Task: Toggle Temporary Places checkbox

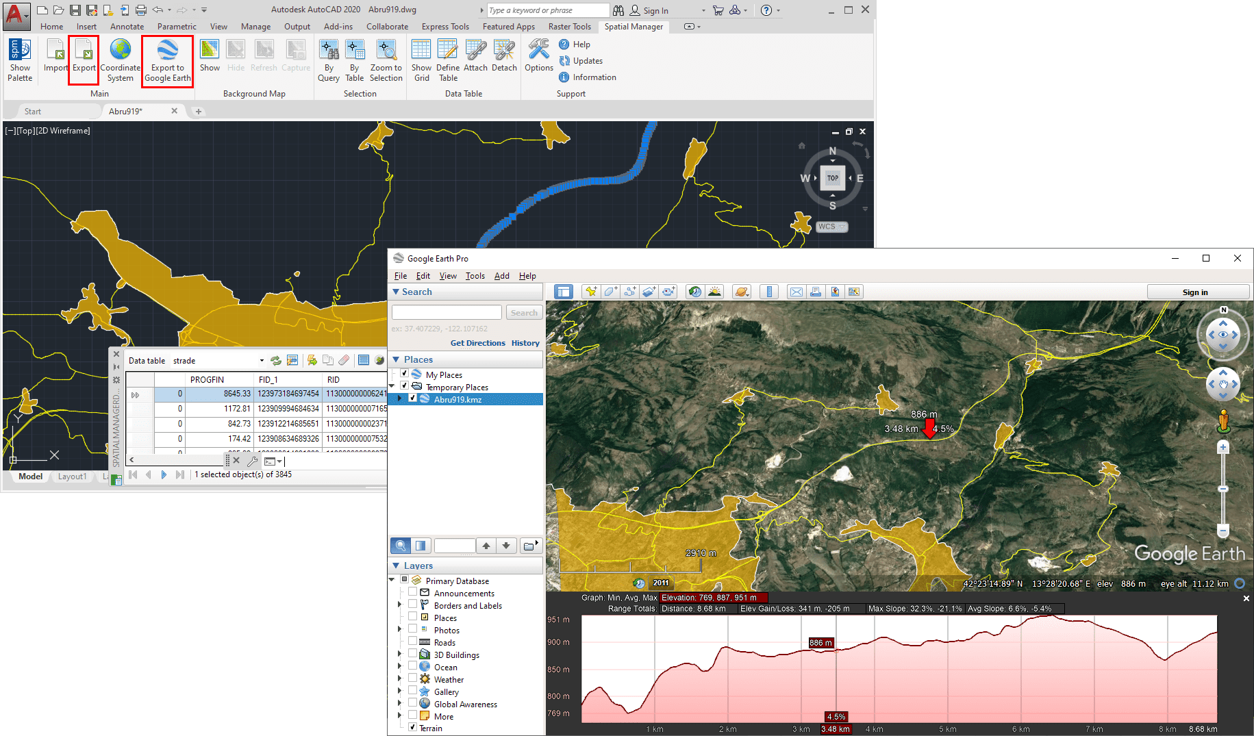Action: coord(405,386)
